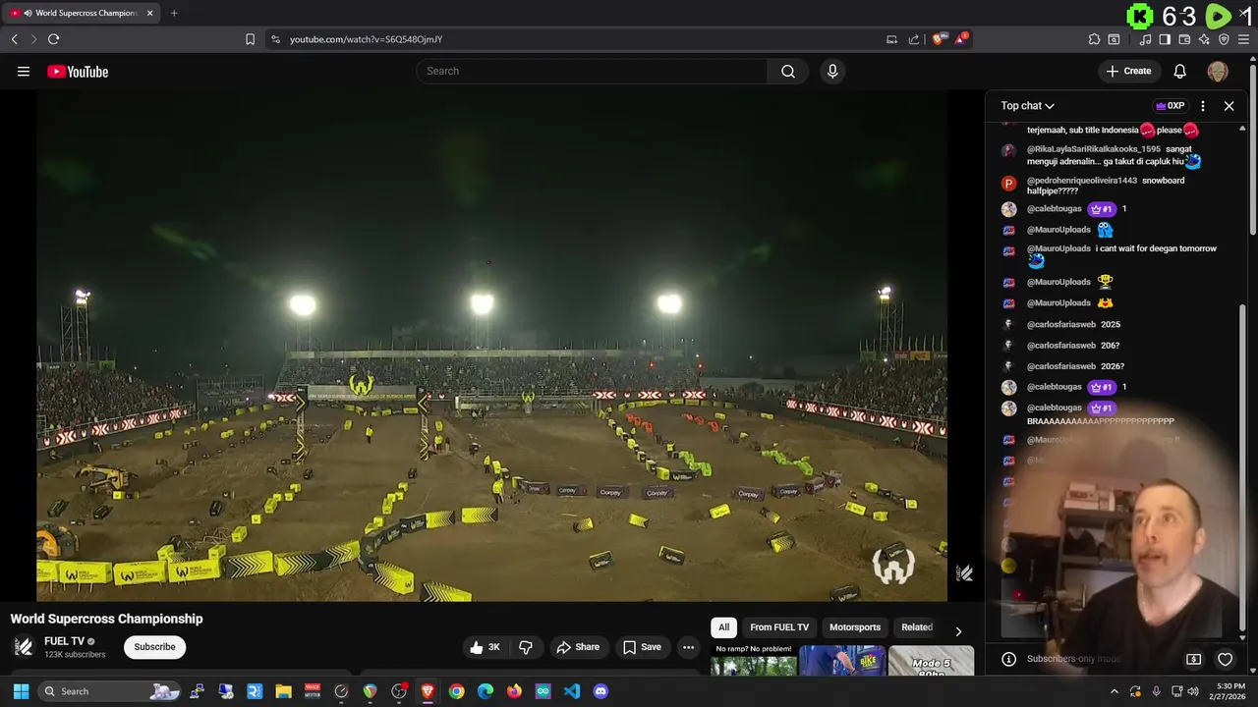Open Brave Rewards triangle icon
1258x707 pixels.
pos(961,39)
